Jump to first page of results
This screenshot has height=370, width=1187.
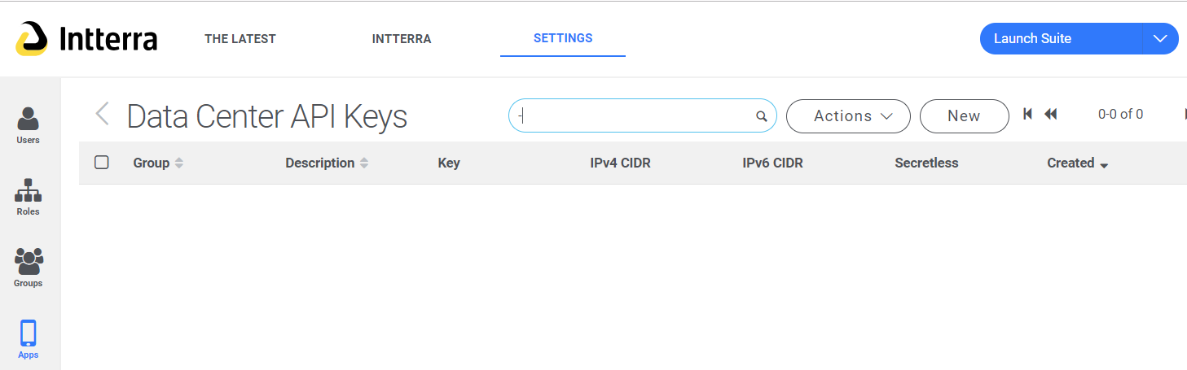coord(1028,114)
